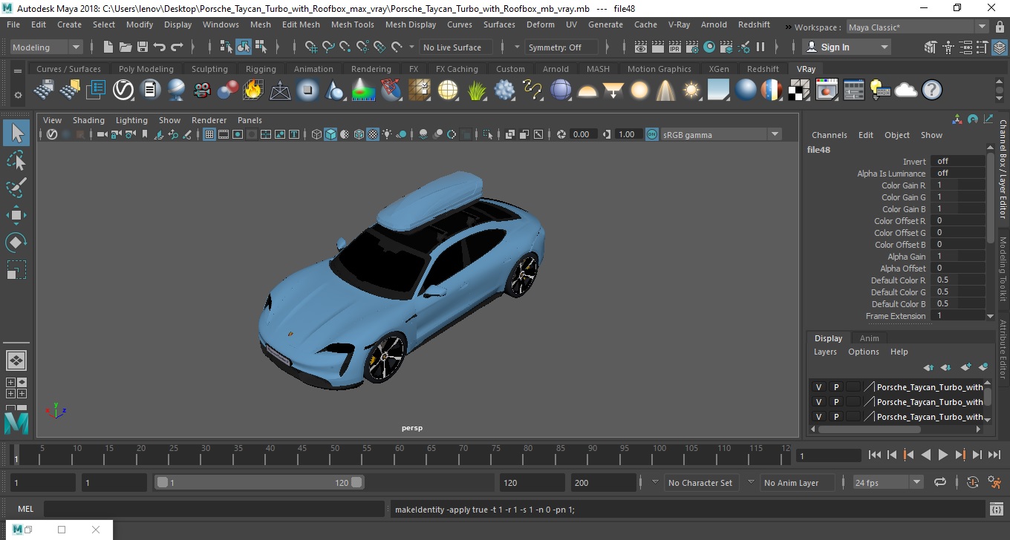1010x540 pixels.
Task: Start IPR render of current frame
Action: pos(675,47)
